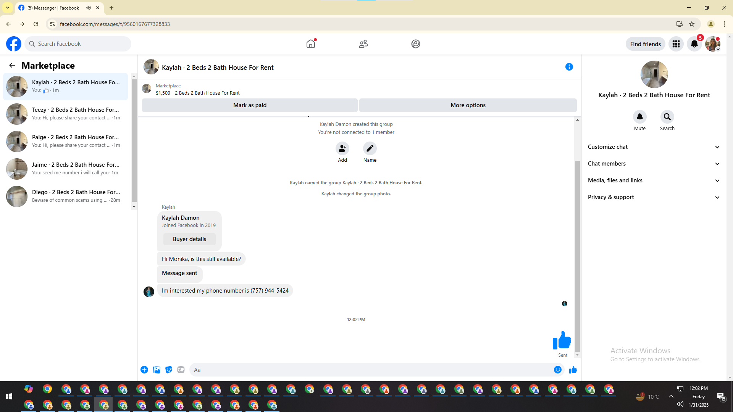The height and width of the screenshot is (412, 733).
Task: Open Teezy's conversation in the chat list
Action: (66, 114)
